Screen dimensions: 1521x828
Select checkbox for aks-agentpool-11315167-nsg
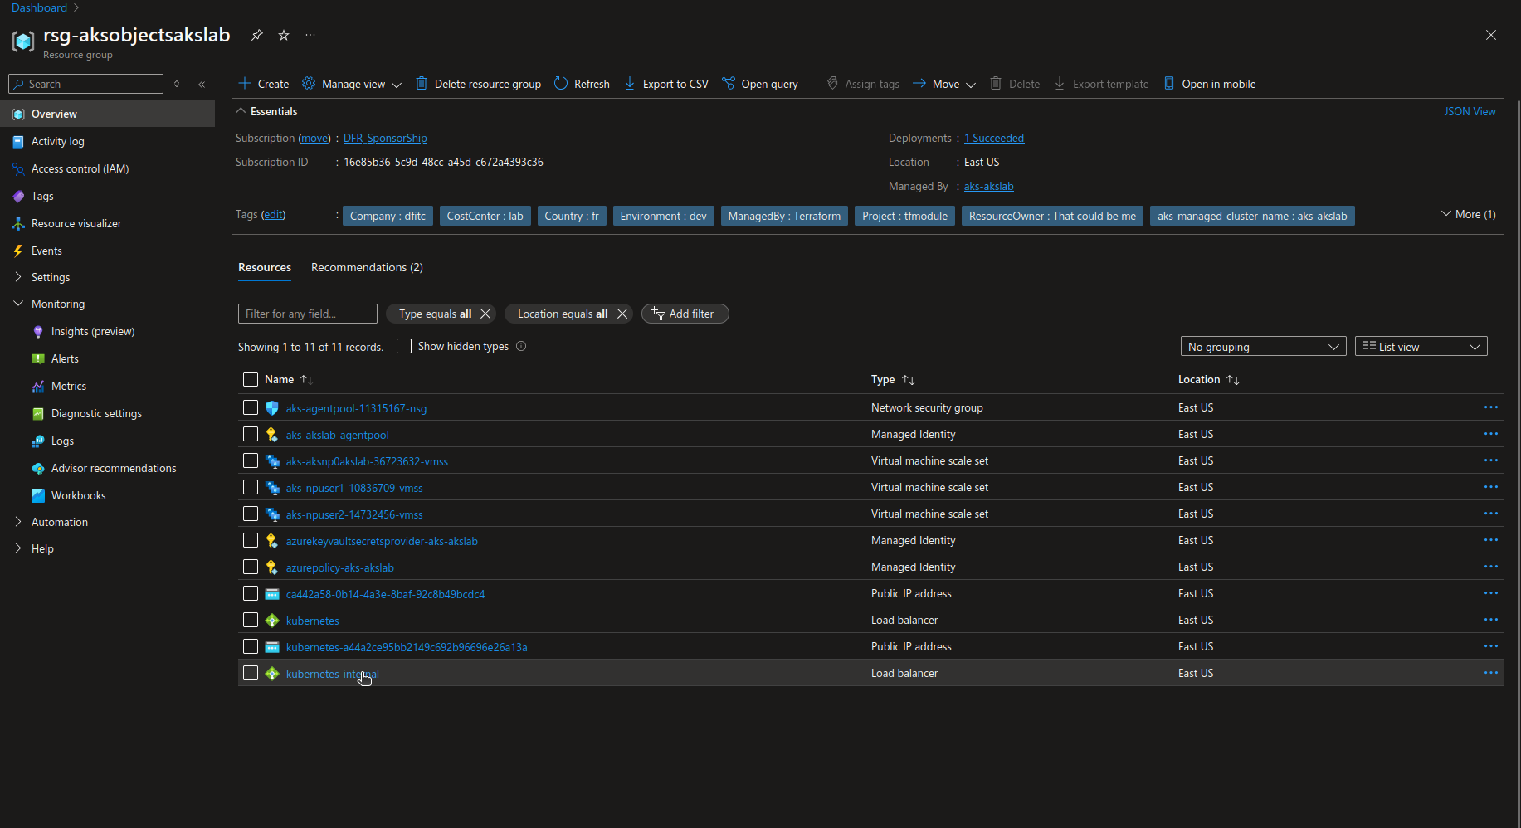coord(251,407)
